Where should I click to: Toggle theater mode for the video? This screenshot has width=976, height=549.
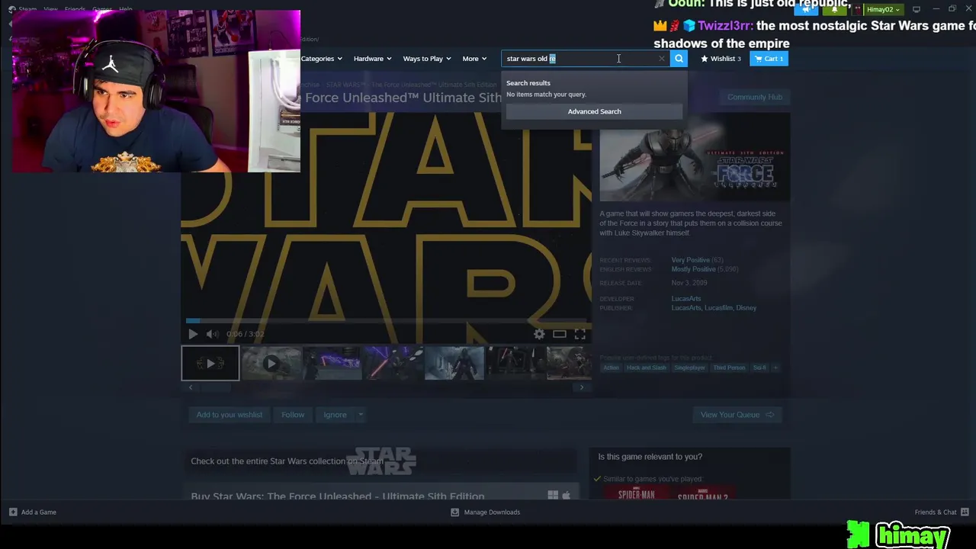[560, 334]
